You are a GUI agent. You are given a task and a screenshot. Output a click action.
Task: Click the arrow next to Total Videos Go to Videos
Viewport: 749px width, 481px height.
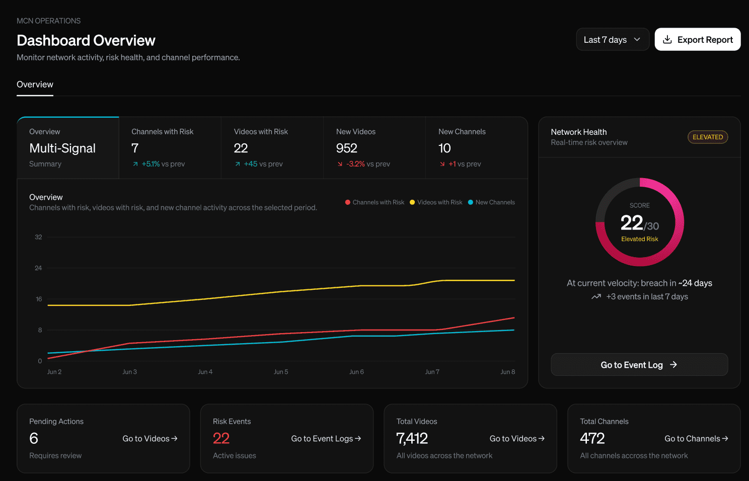click(x=542, y=439)
